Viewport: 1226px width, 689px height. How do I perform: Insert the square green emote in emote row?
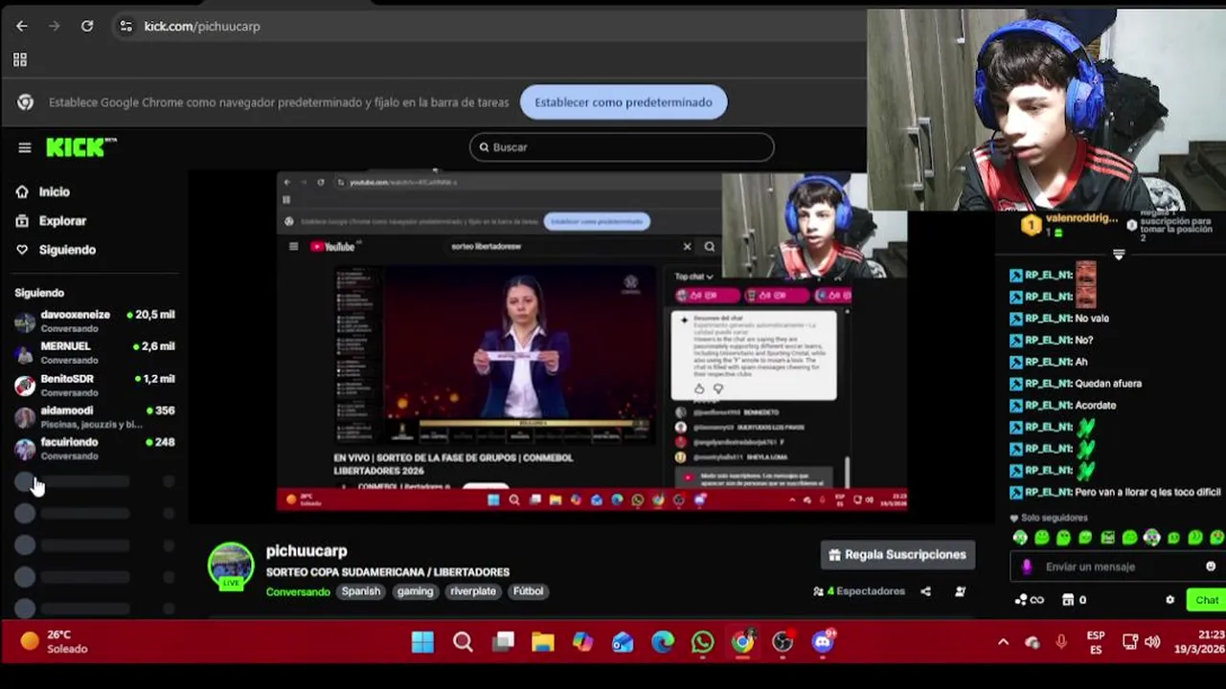click(x=1108, y=538)
